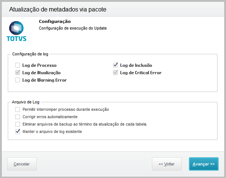
Task: Click the 'Configuração de log' group label
Action: coord(30,54)
